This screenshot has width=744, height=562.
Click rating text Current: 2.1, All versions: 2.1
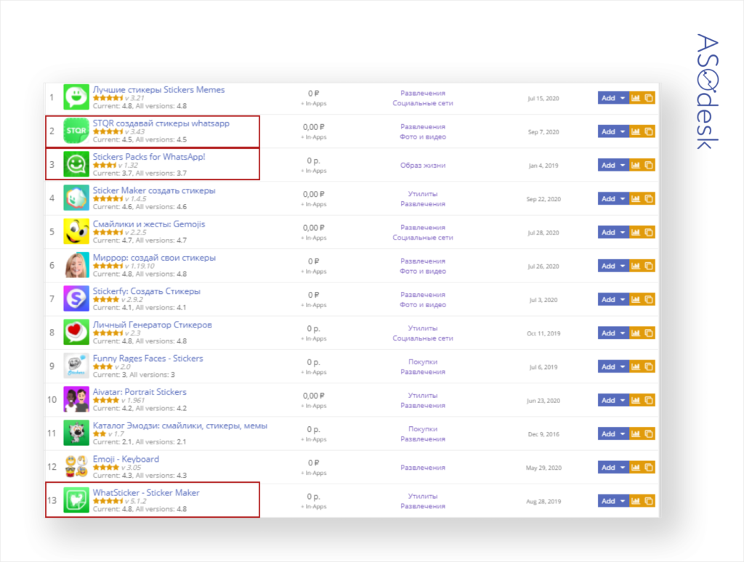point(139,441)
